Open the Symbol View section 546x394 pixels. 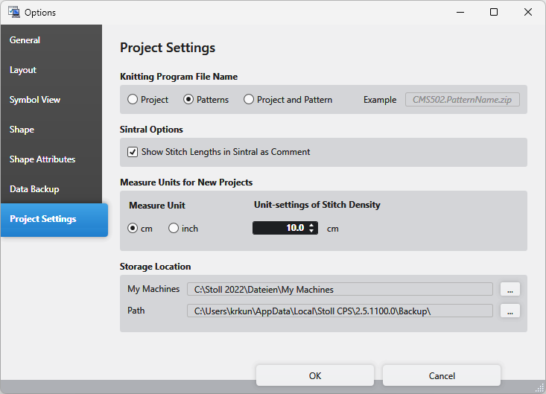[x=35, y=100]
